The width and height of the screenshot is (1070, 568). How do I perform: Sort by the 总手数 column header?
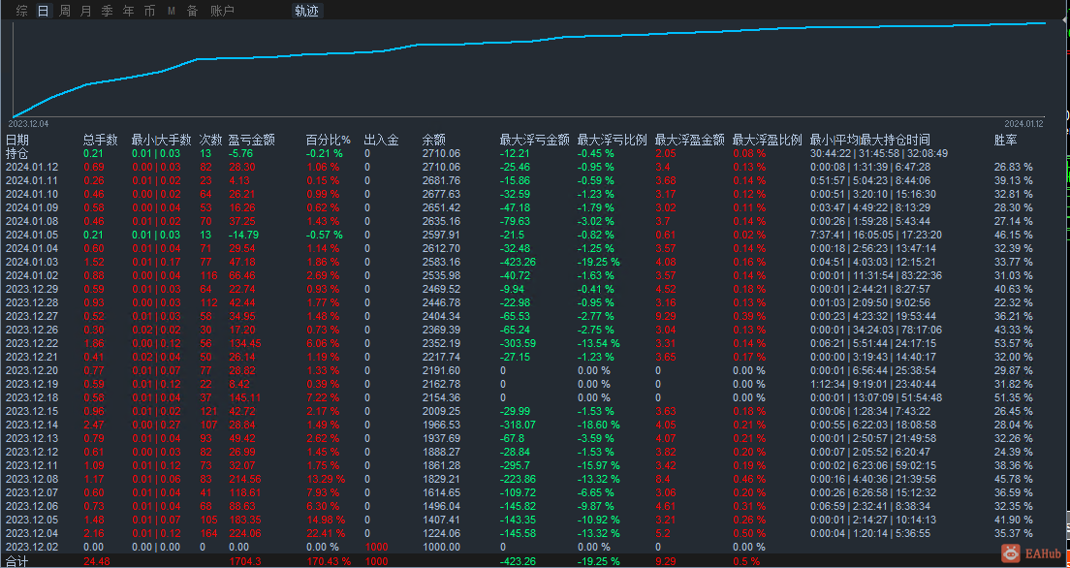(101, 140)
